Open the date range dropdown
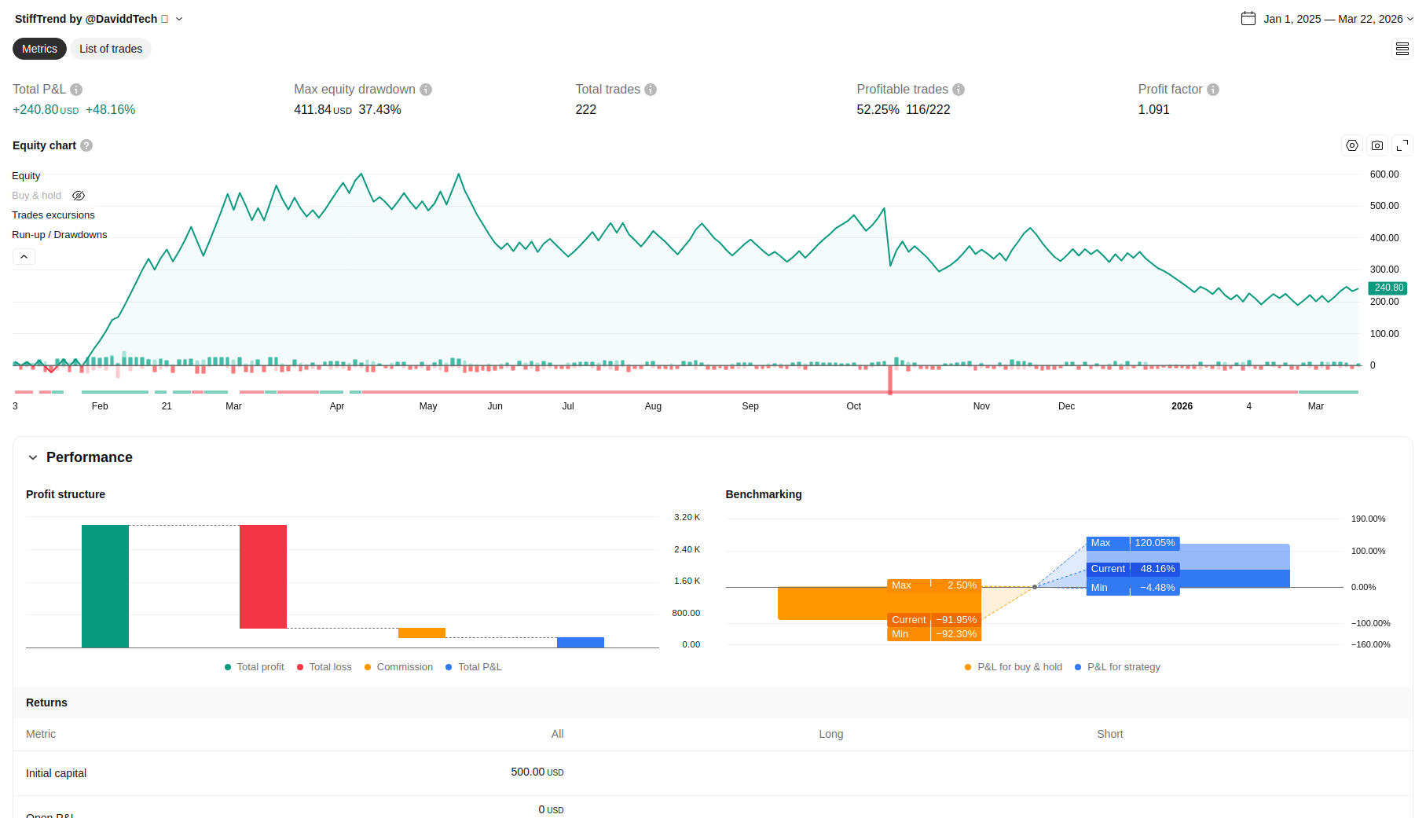Image resolution: width=1426 pixels, height=818 pixels. pyautogui.click(x=1410, y=19)
